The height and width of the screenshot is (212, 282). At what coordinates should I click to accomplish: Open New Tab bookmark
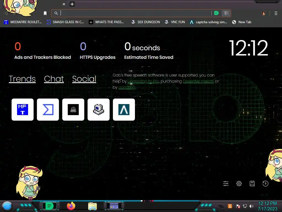242,22
